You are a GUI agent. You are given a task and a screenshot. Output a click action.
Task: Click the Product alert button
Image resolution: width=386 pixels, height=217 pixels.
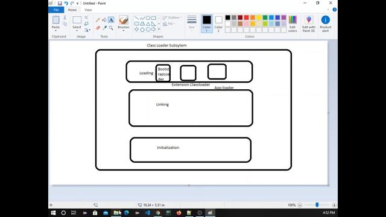326,24
